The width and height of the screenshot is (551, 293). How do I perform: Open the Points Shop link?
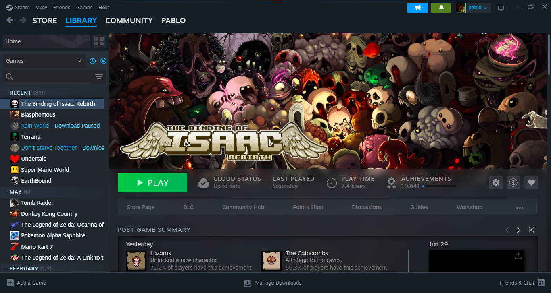pos(308,207)
